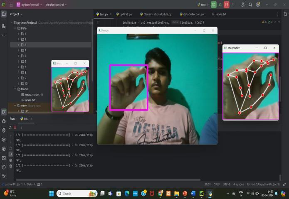
Task: Open the Run tool window sidebar icon
Action: (4, 112)
